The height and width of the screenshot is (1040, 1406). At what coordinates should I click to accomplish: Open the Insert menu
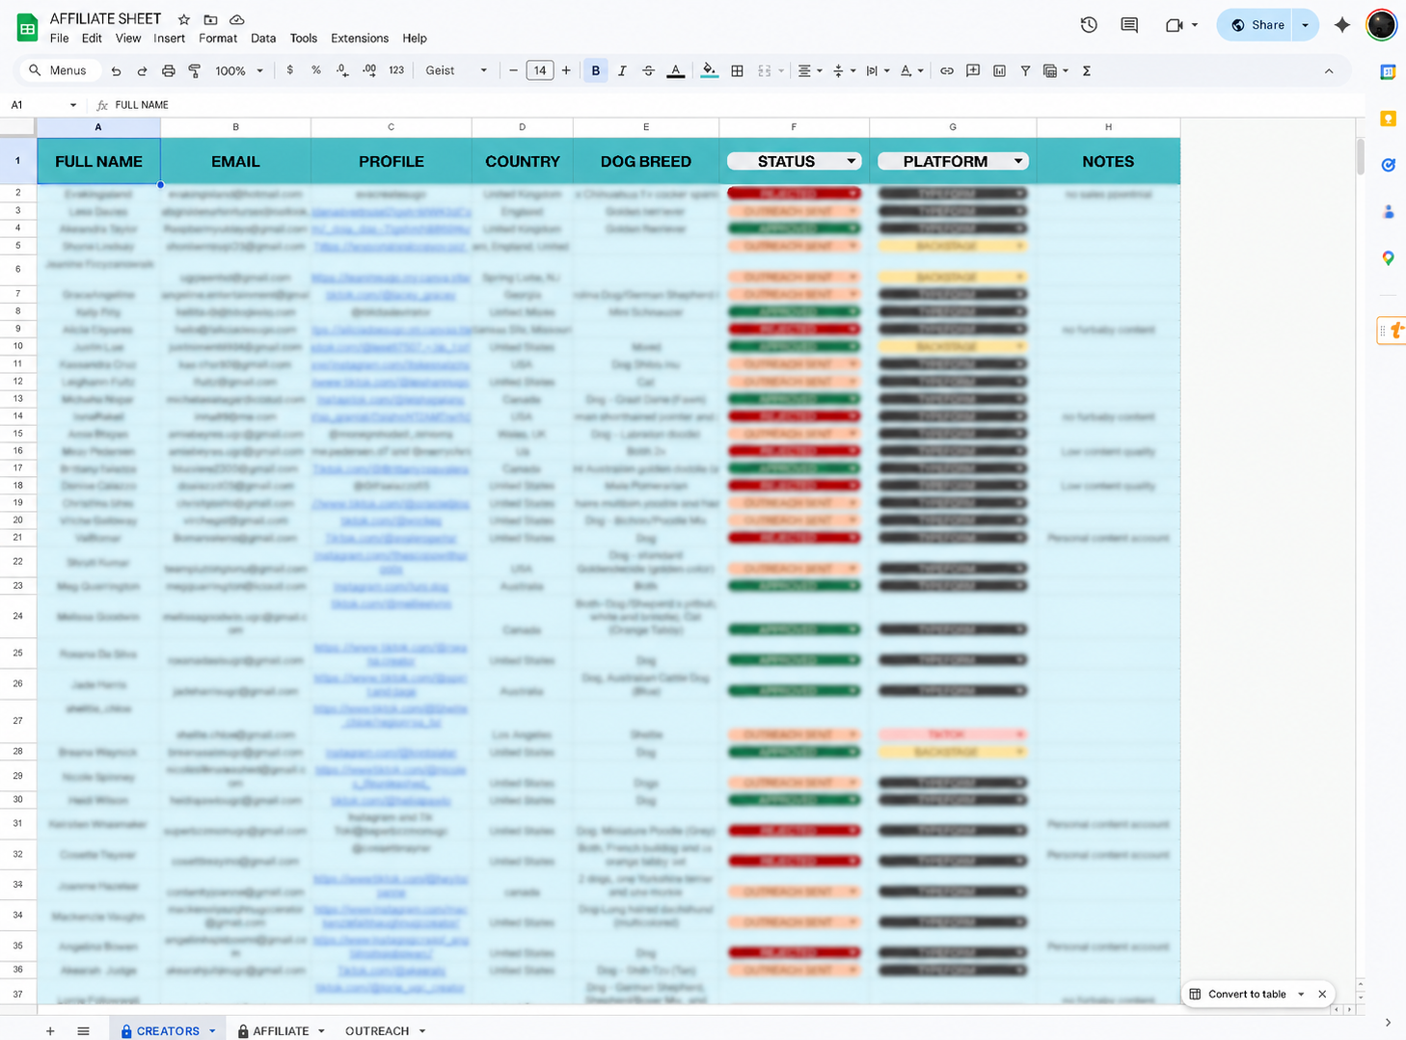[169, 39]
